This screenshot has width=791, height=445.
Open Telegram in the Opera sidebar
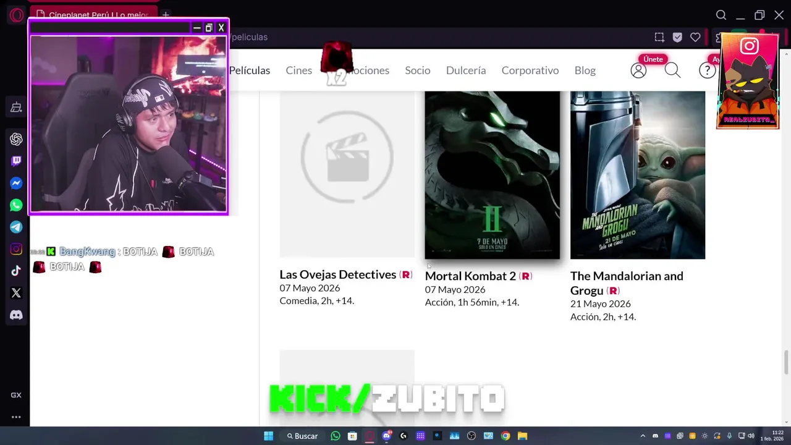[16, 227]
